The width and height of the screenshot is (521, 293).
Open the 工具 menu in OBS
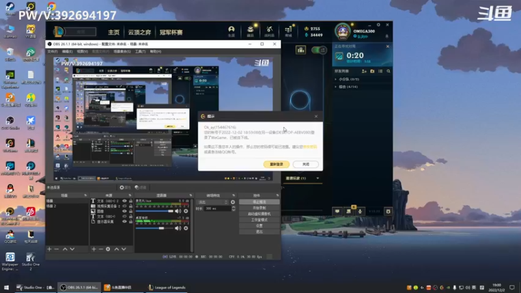(x=140, y=51)
